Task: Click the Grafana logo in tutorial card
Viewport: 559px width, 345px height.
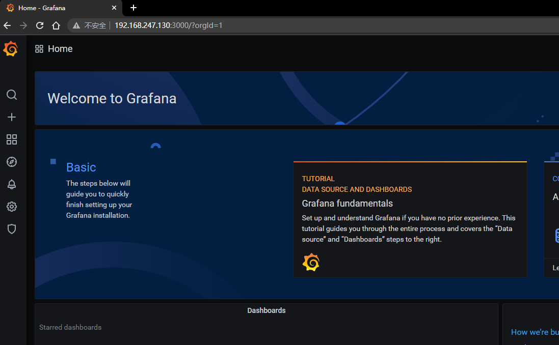Action: click(311, 262)
